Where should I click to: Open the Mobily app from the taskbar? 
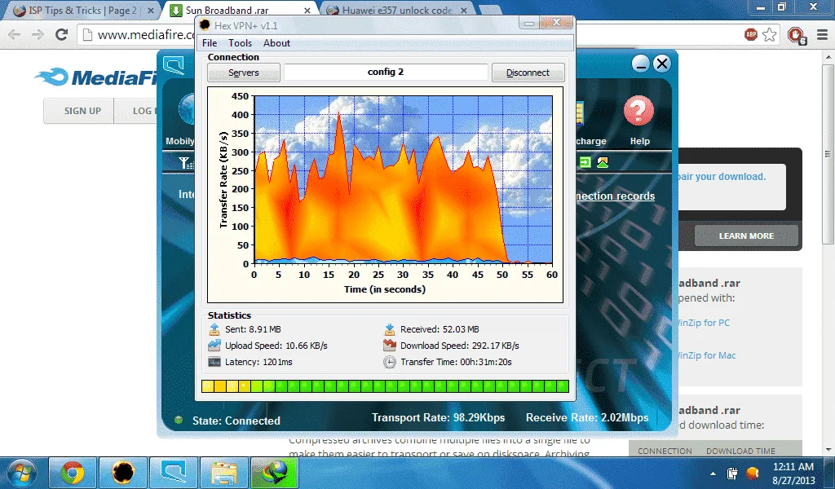173,473
